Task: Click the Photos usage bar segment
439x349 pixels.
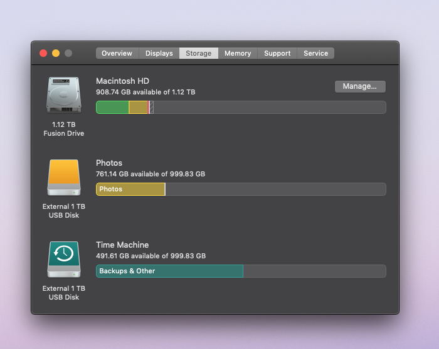Action: [130, 190]
